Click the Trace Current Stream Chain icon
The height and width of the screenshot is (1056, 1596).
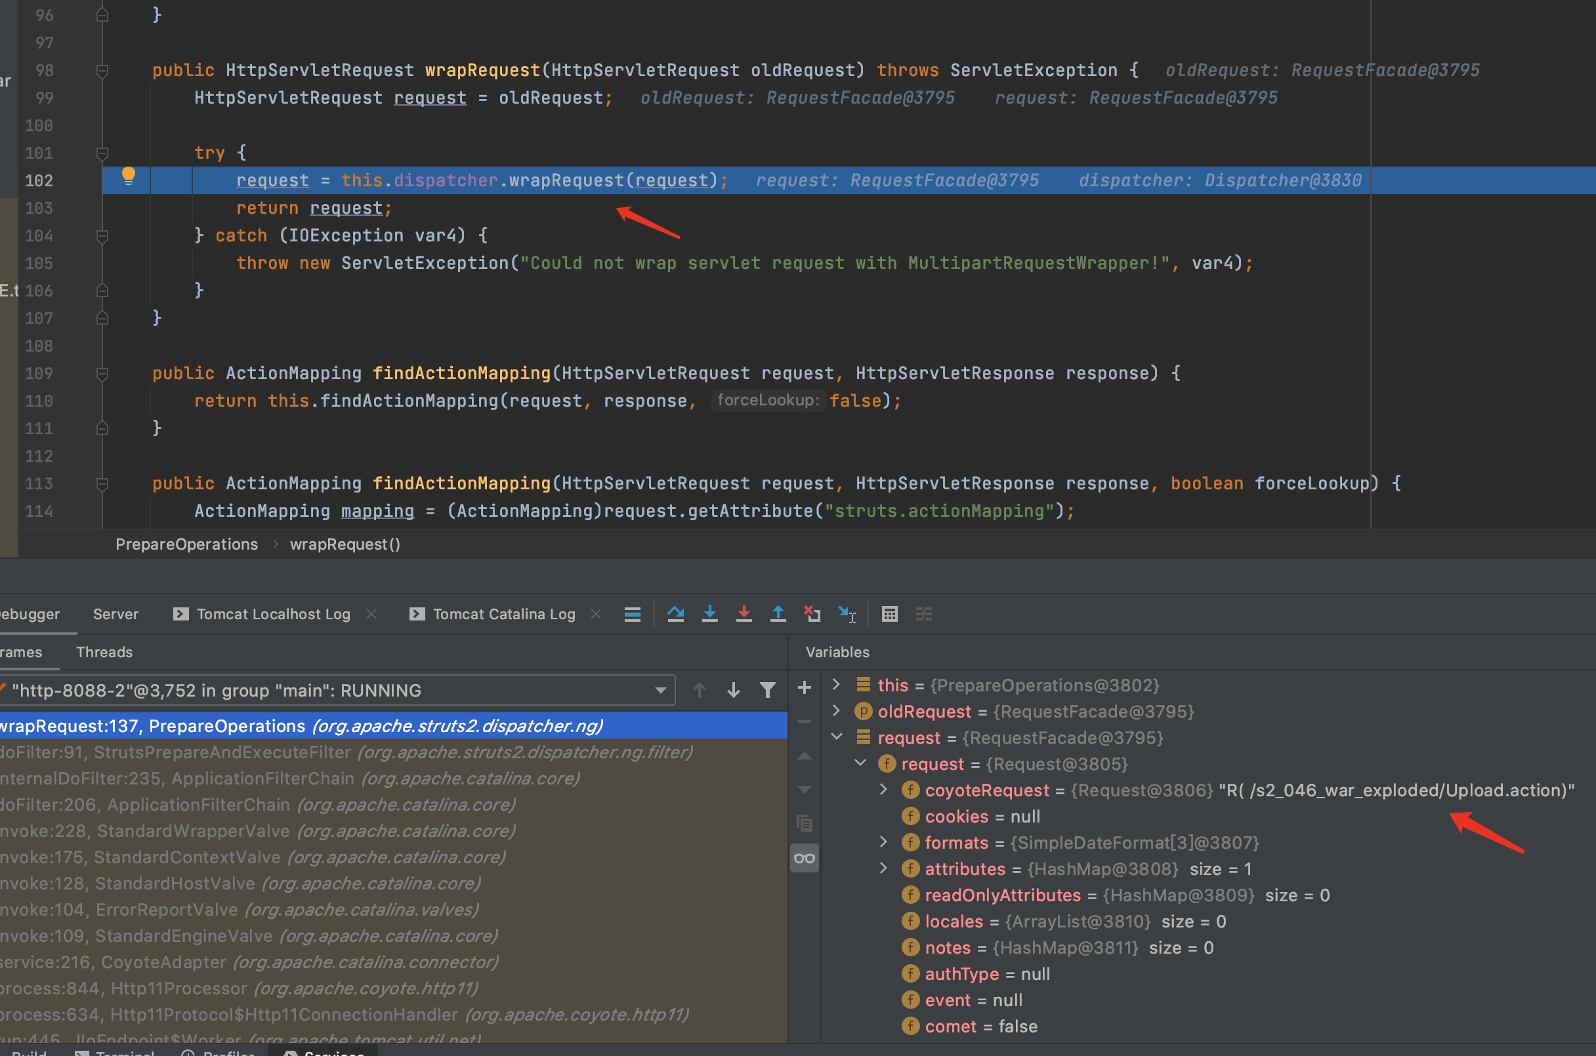(923, 613)
